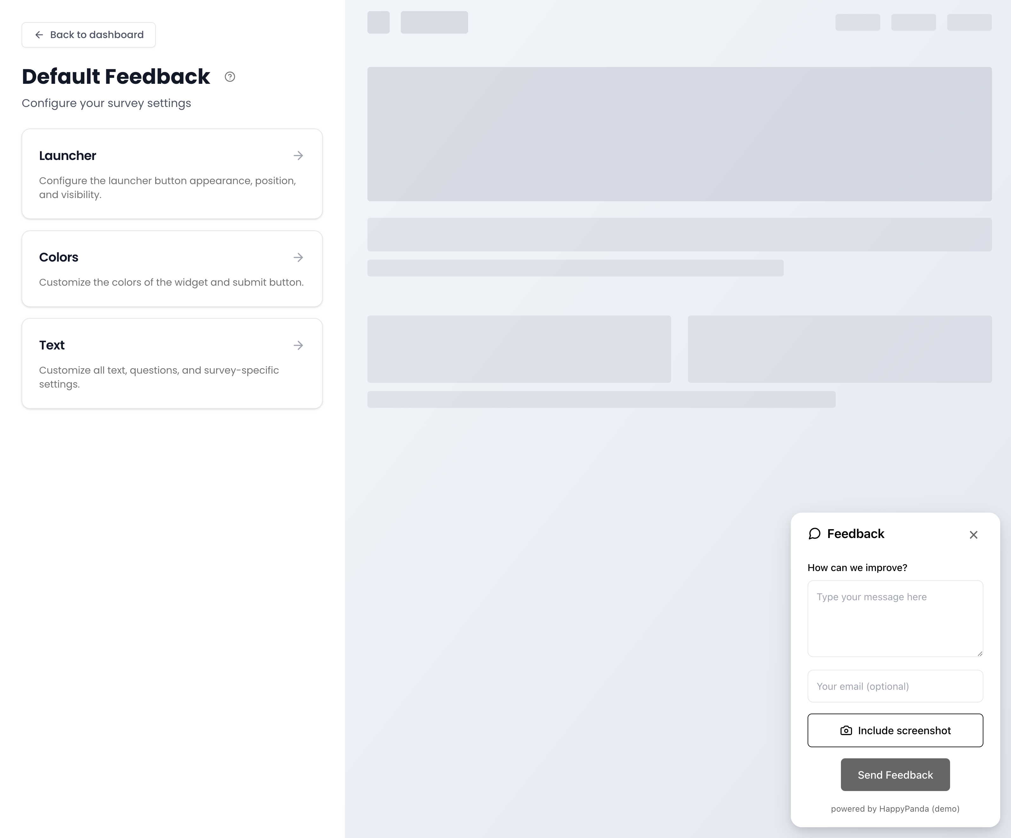Dismiss the Feedback widget with the X icon

[974, 535]
